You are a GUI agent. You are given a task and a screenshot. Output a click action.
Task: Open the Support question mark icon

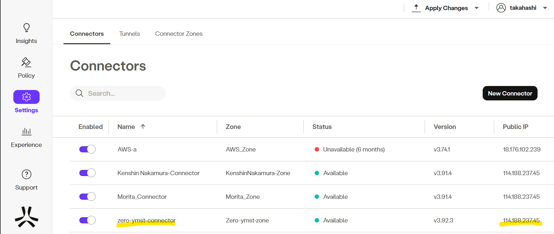tap(26, 174)
